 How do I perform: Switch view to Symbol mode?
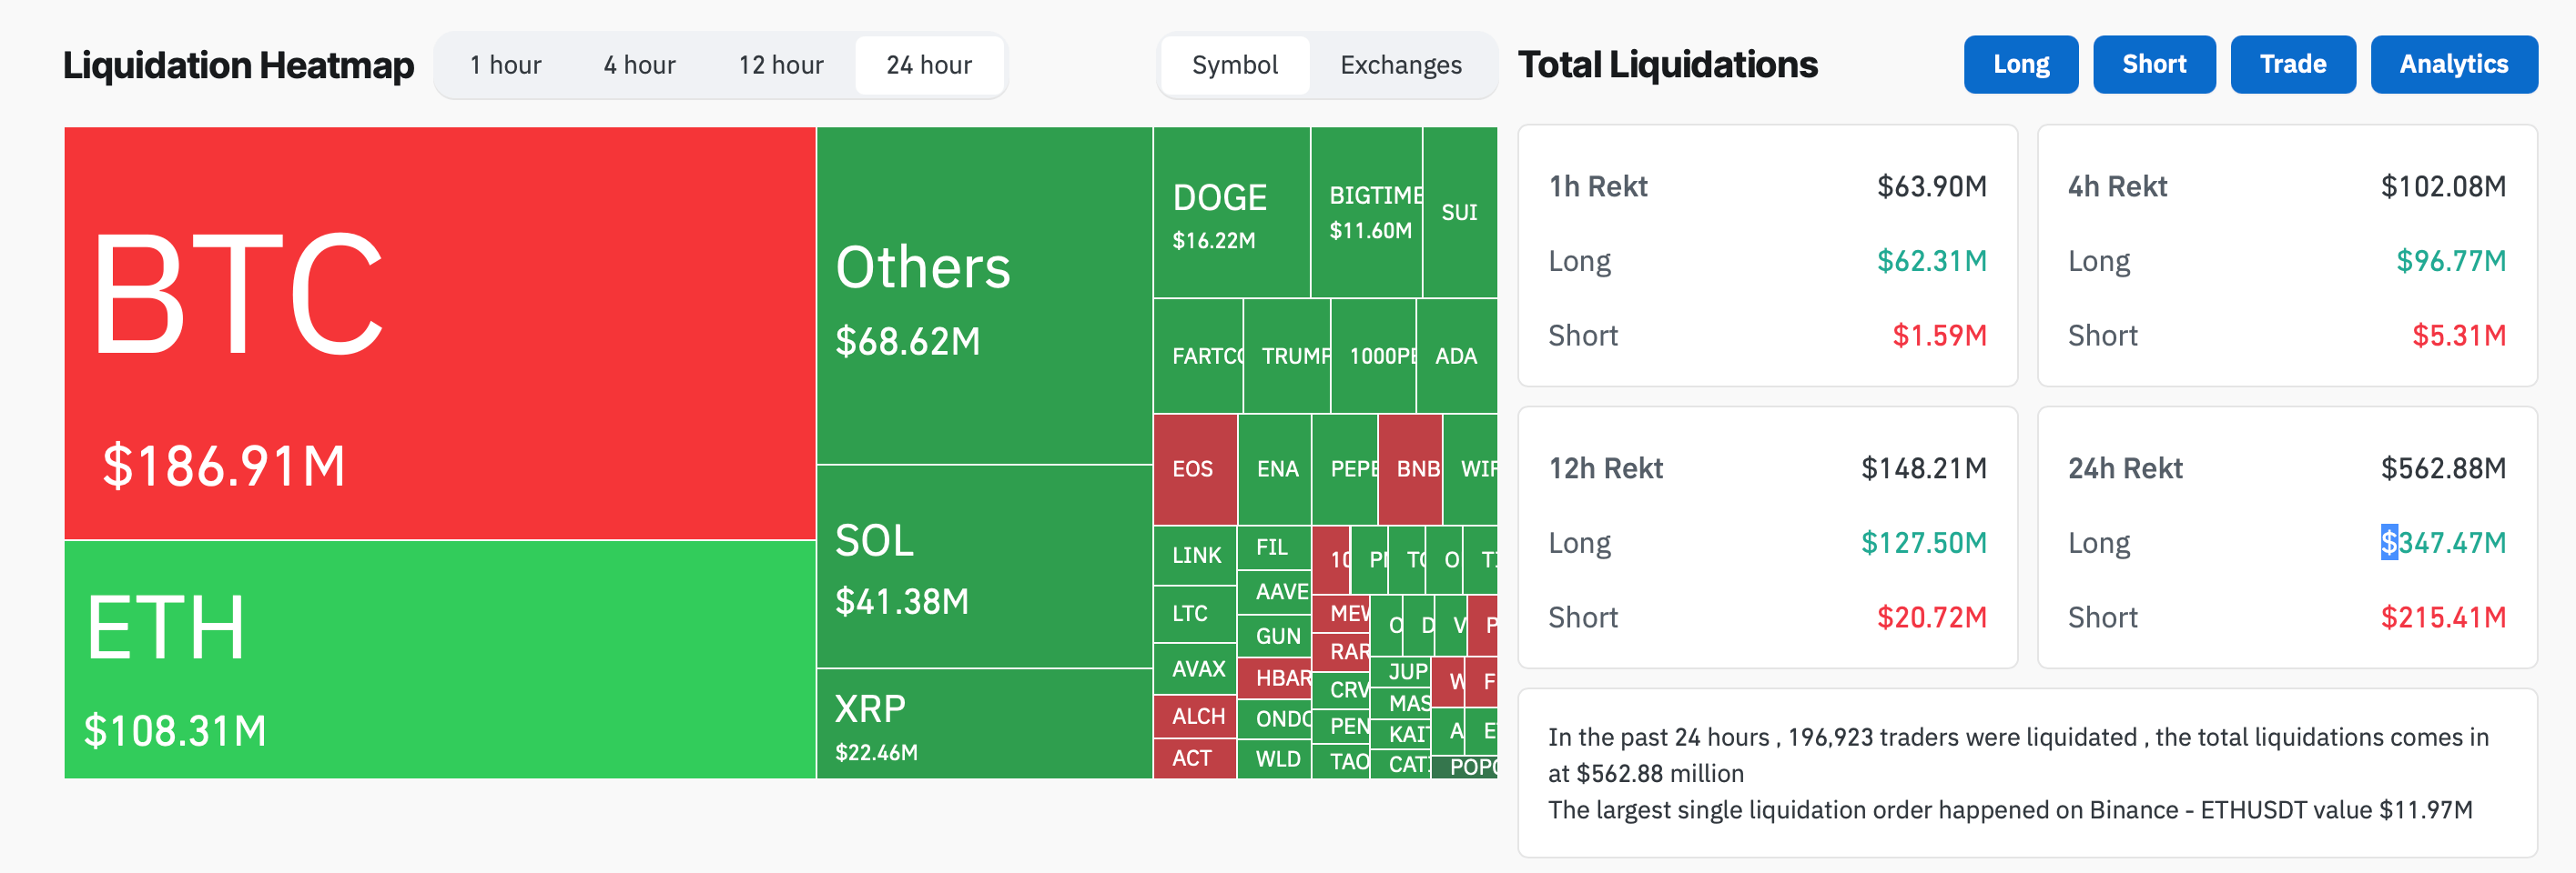[x=1234, y=65]
